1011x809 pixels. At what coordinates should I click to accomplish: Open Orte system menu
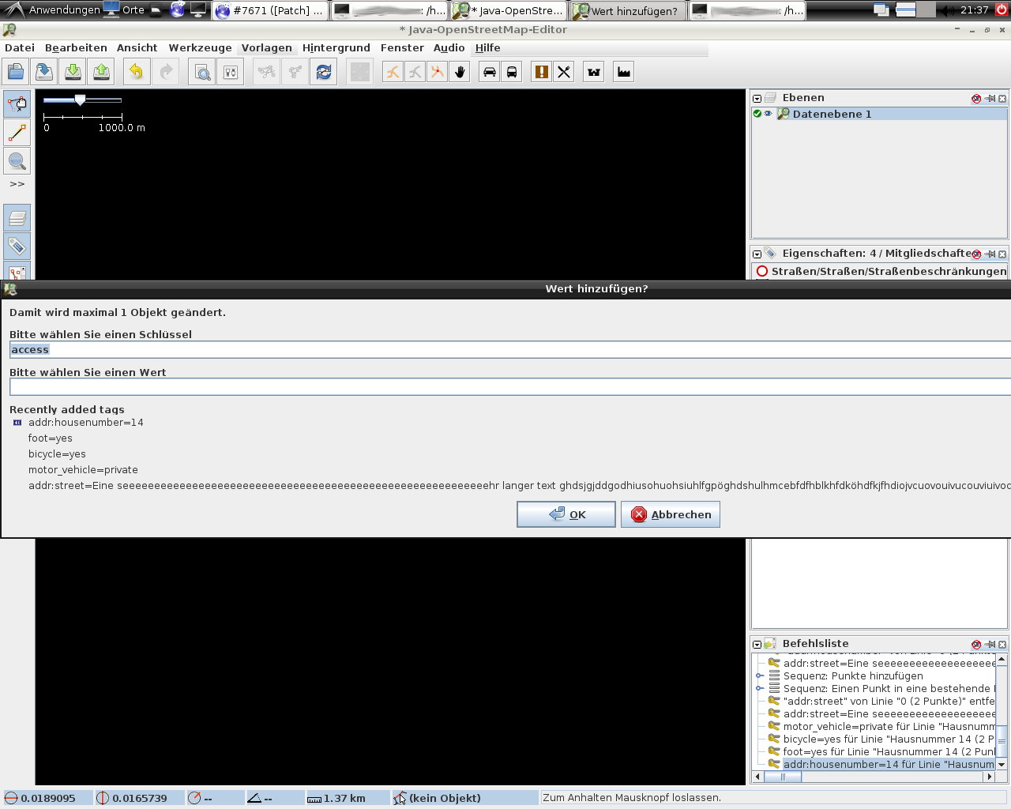pyautogui.click(x=125, y=10)
